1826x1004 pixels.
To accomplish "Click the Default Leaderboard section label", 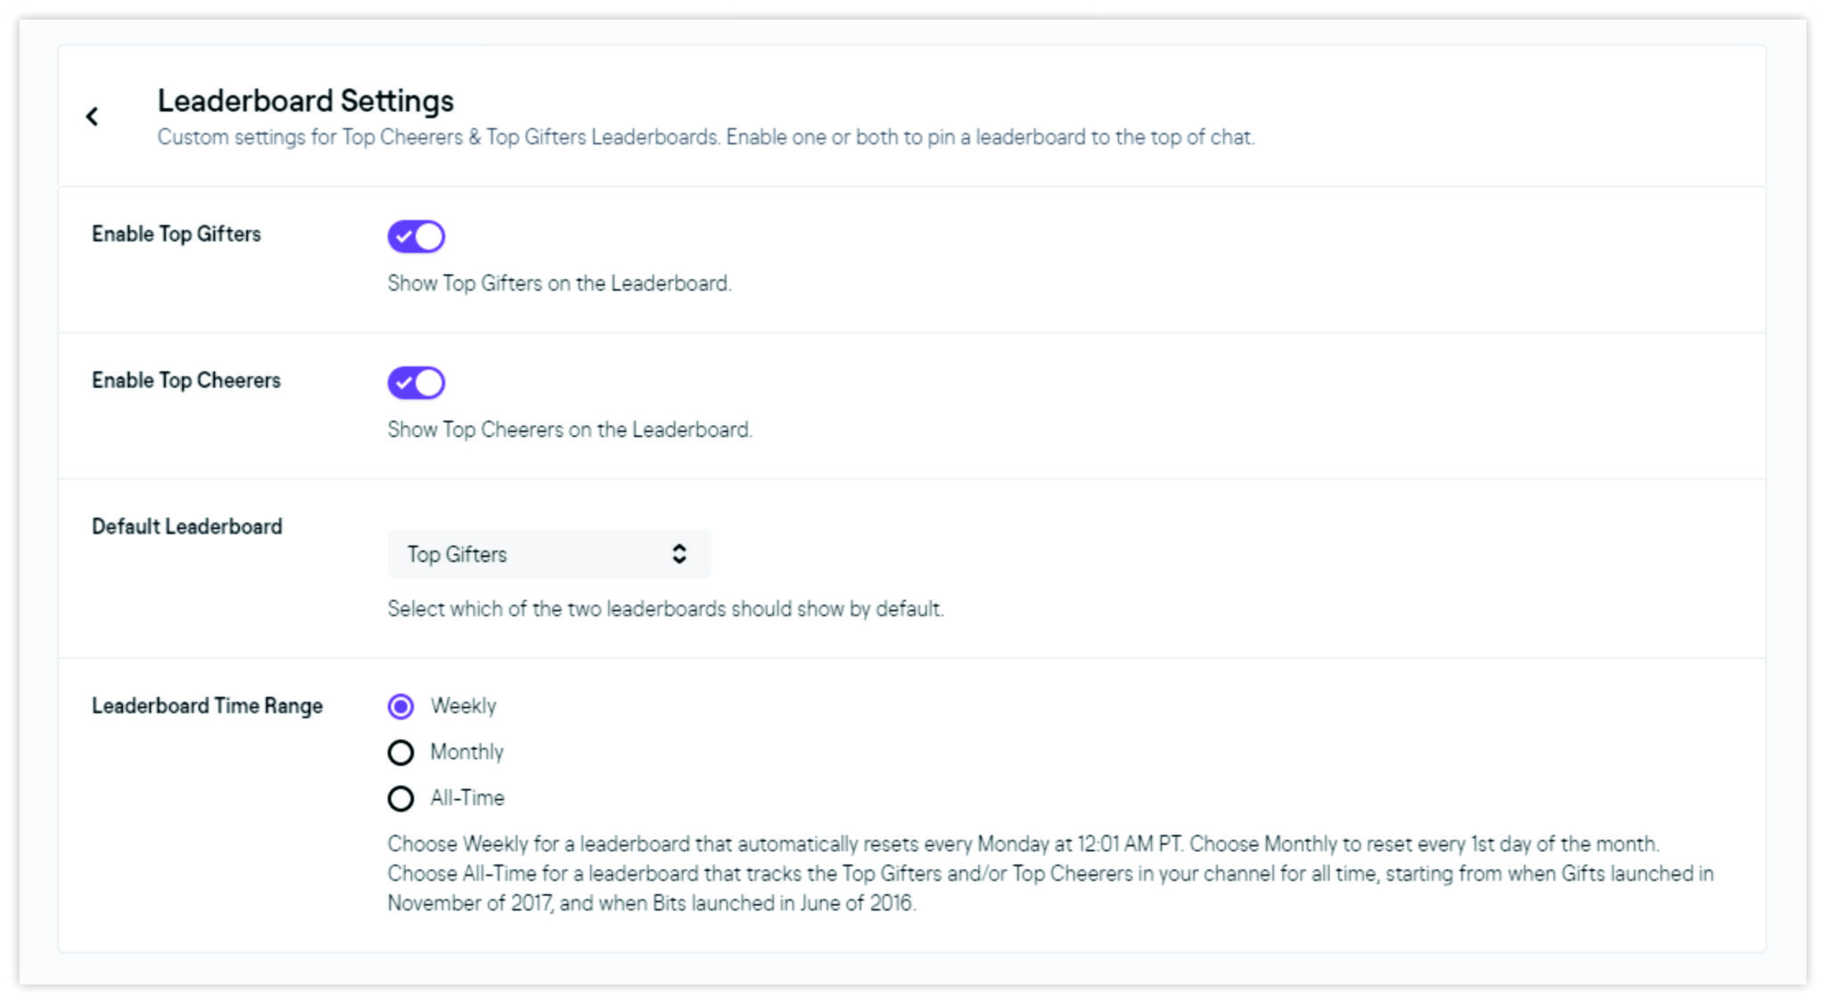I will point(186,526).
